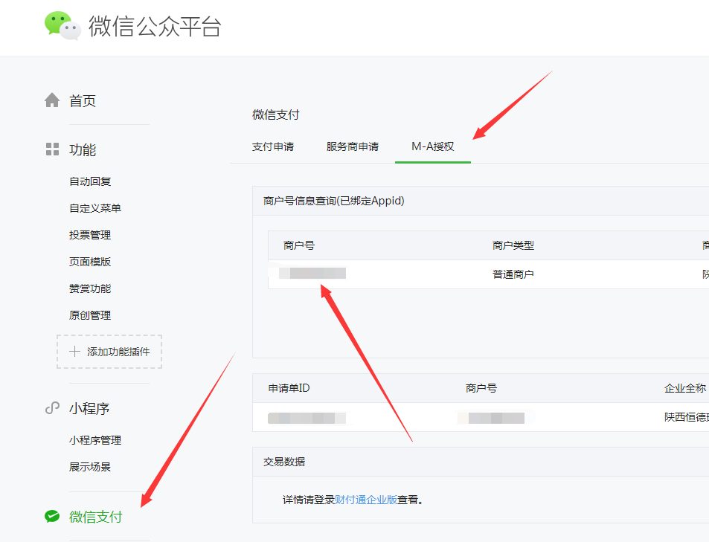Open the 财付通企业版 link
The height and width of the screenshot is (542, 709).
pos(366,500)
